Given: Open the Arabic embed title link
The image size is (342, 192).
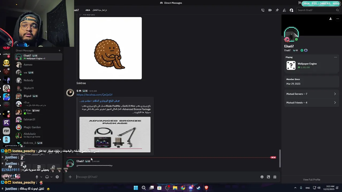Looking at the screenshot, I should [x=99, y=101].
